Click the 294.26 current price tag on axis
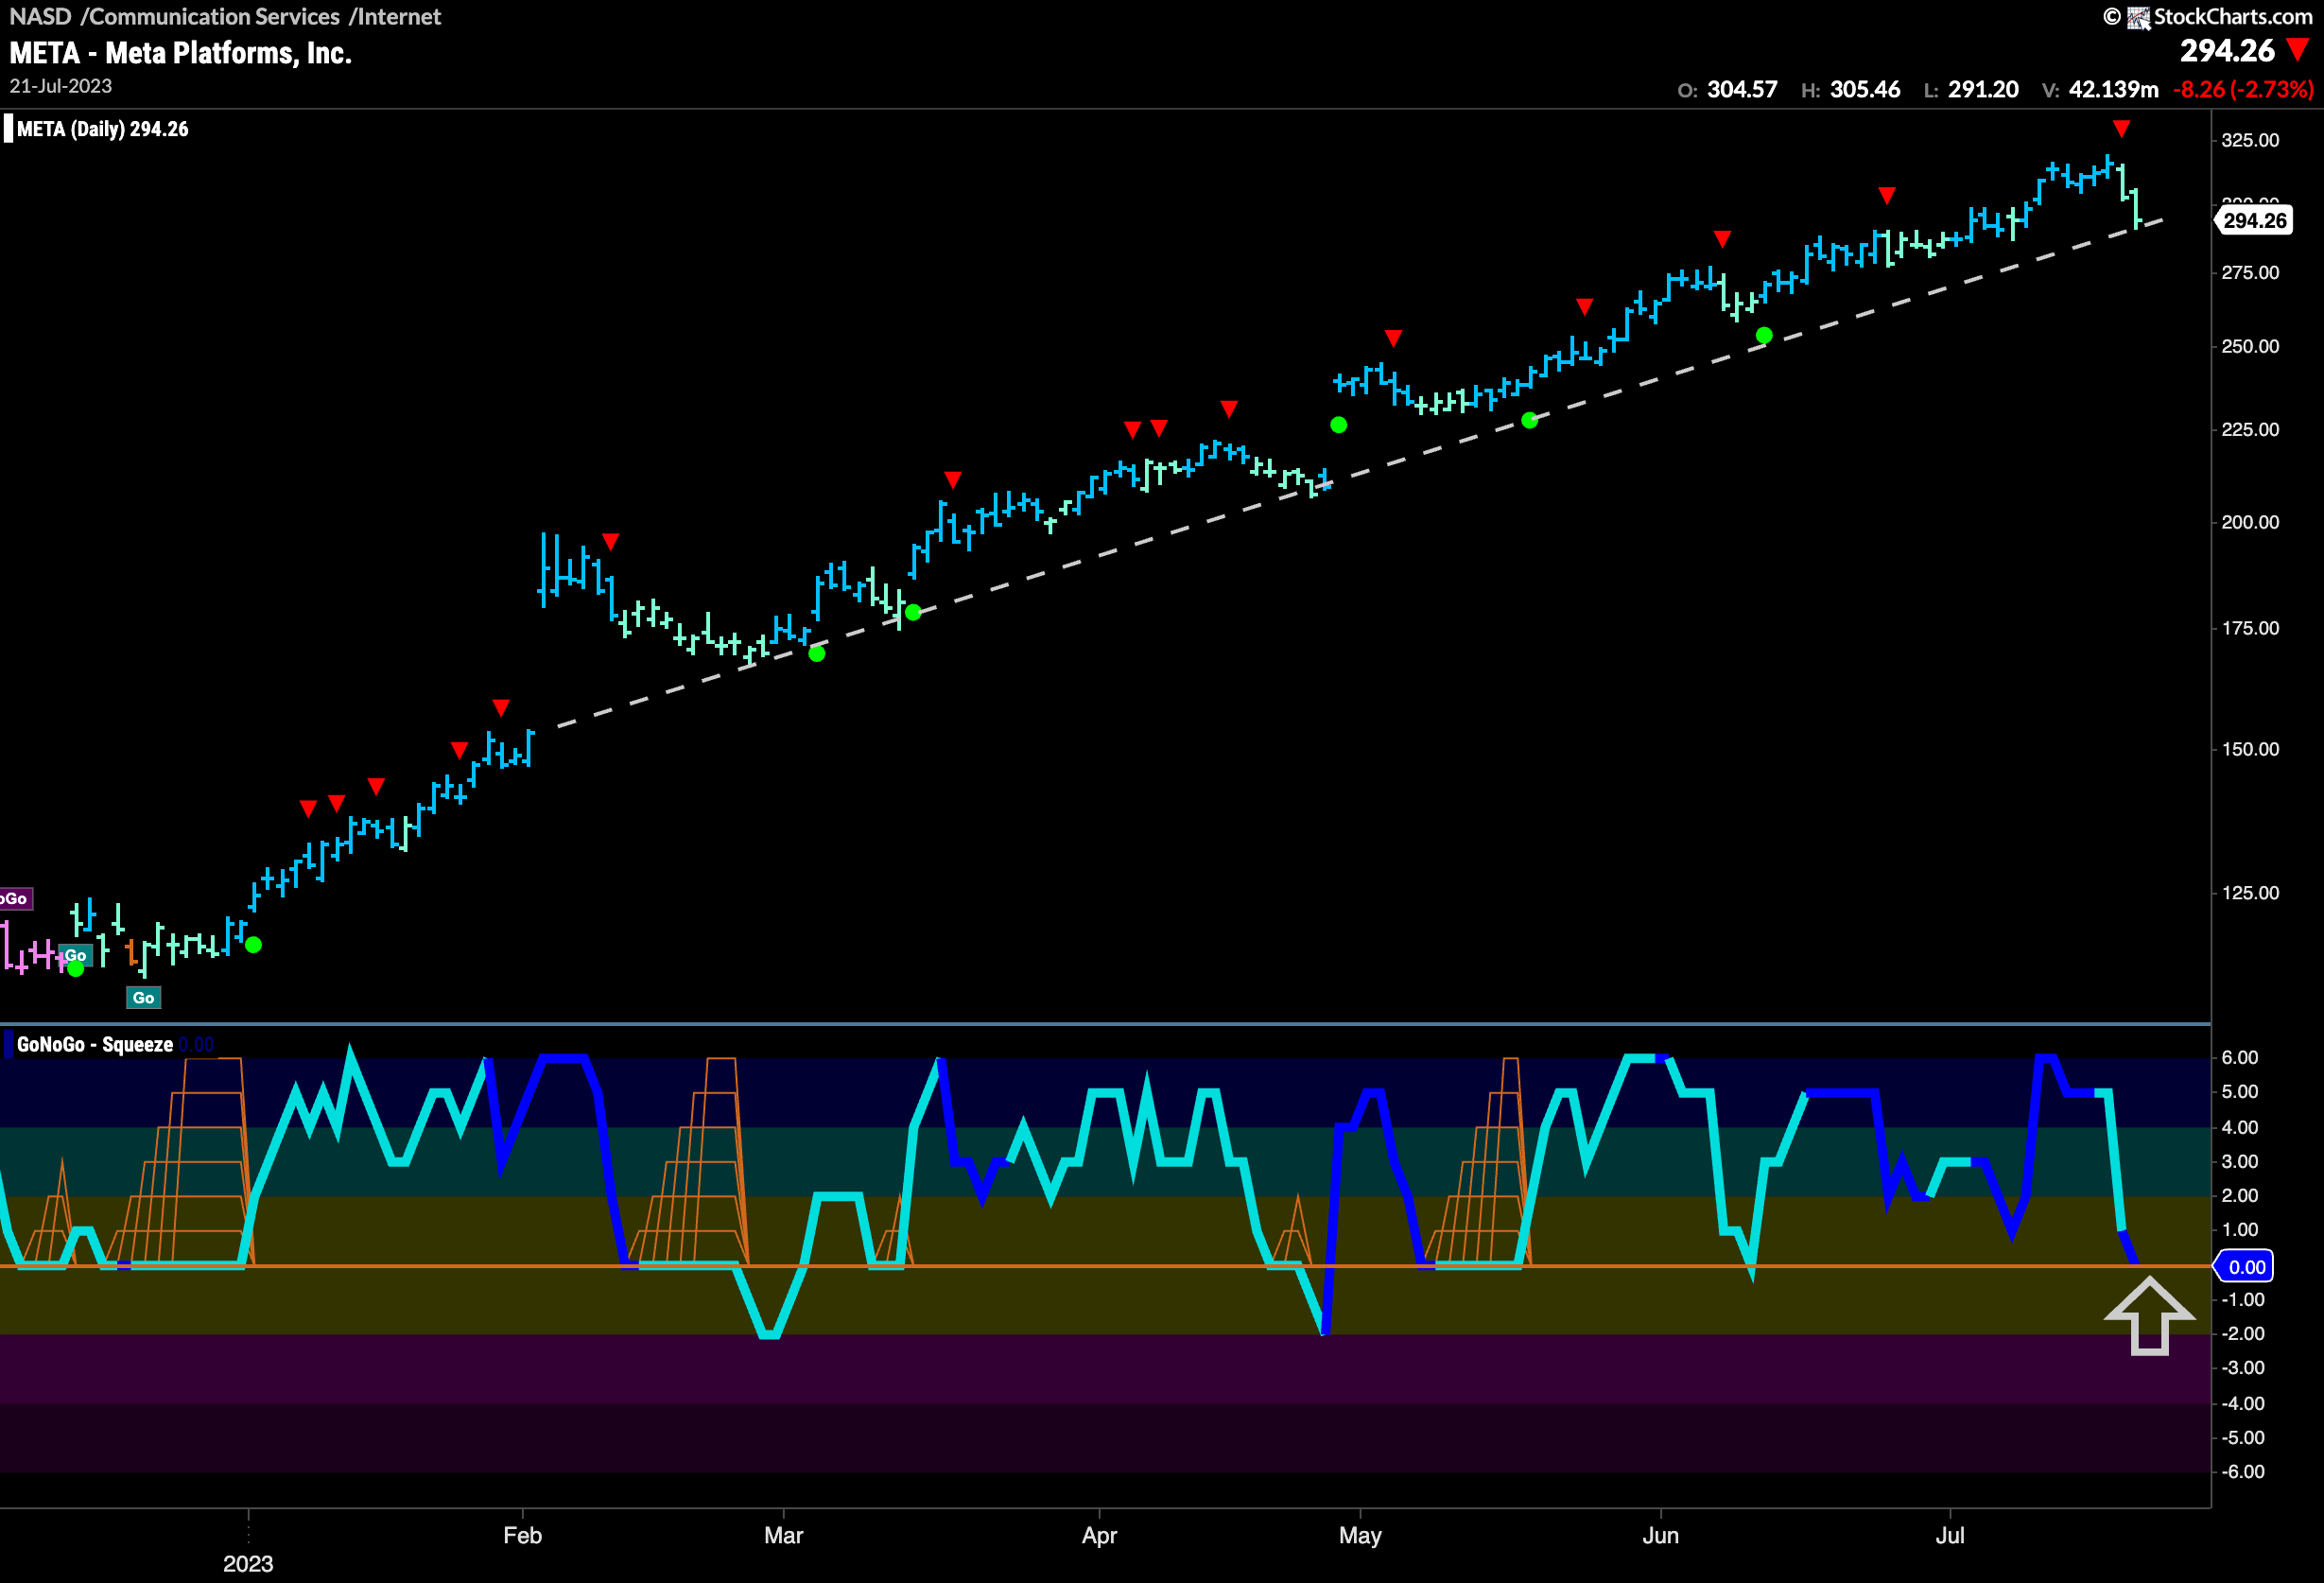 pos(2254,220)
